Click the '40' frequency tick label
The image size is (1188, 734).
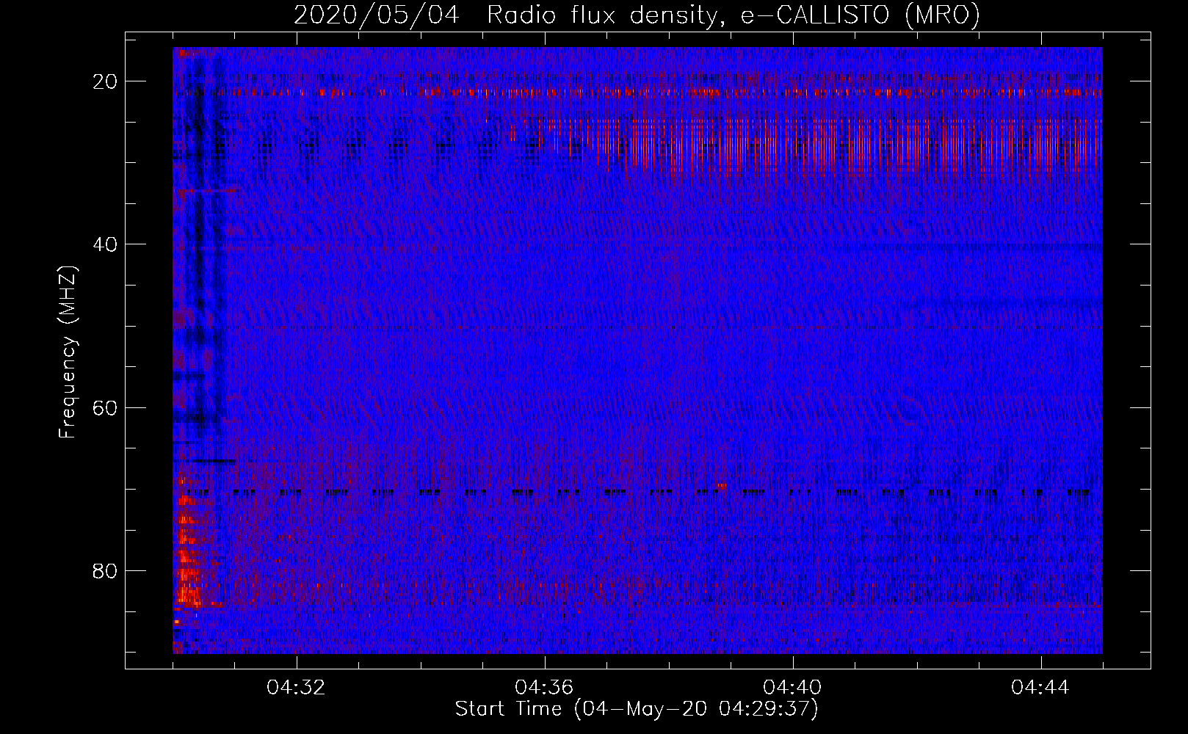(106, 244)
